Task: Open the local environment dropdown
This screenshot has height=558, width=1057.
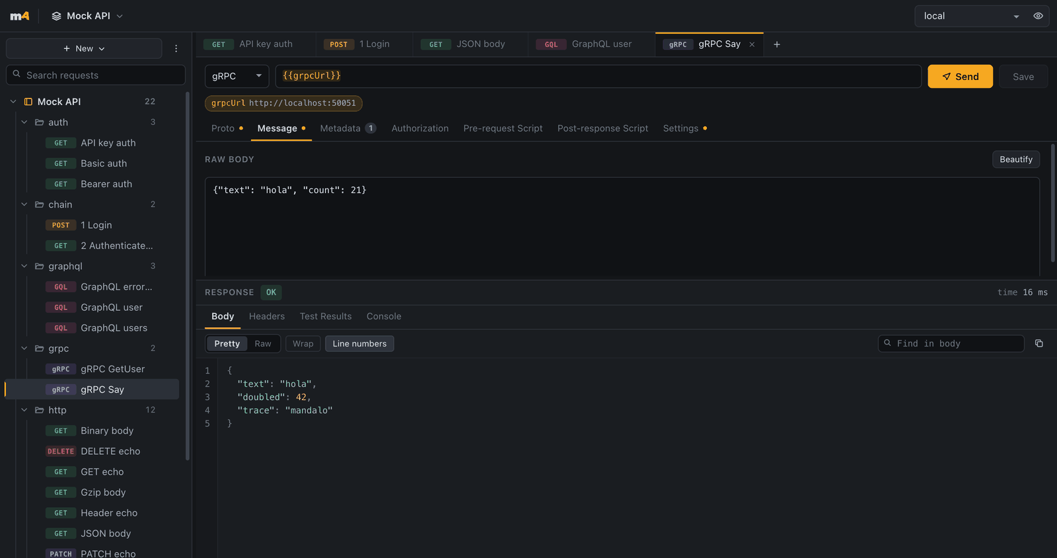Action: (x=971, y=16)
